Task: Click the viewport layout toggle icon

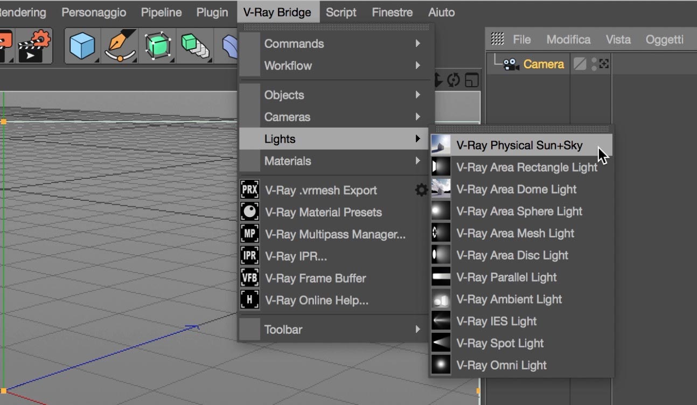Action: [472, 80]
